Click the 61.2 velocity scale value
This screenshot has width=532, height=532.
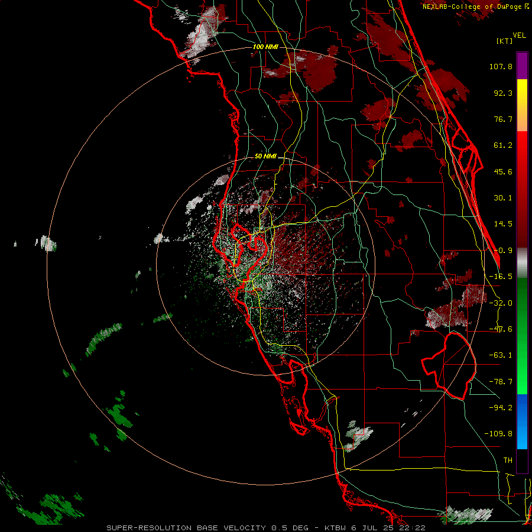click(503, 145)
